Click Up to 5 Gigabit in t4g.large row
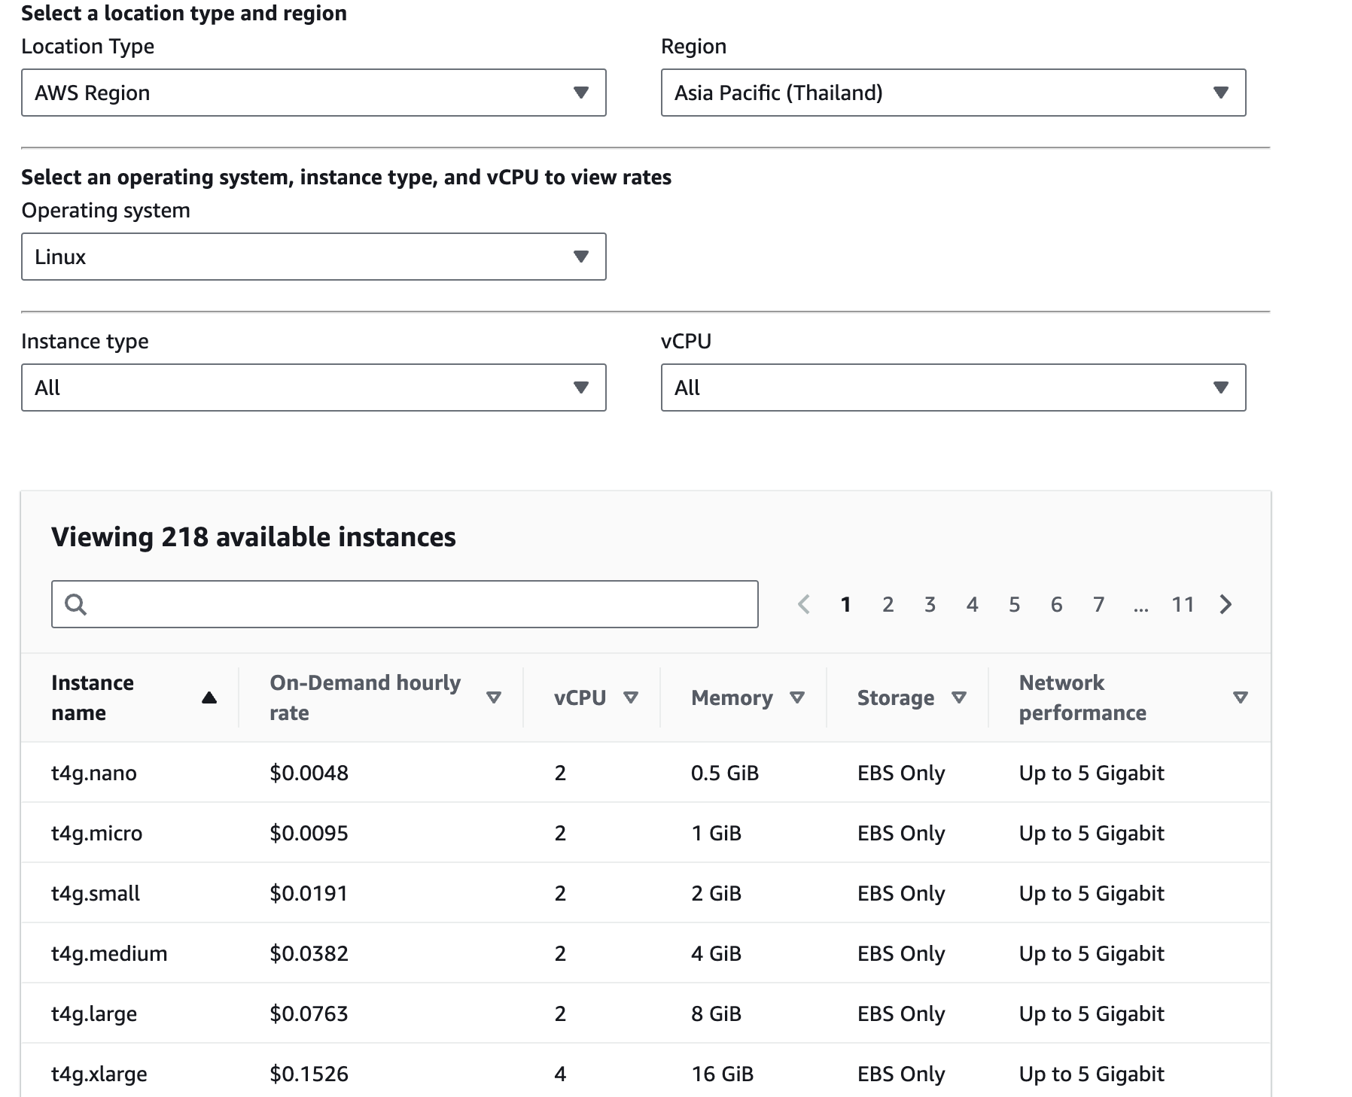Image resolution: width=1352 pixels, height=1097 pixels. [1092, 1013]
